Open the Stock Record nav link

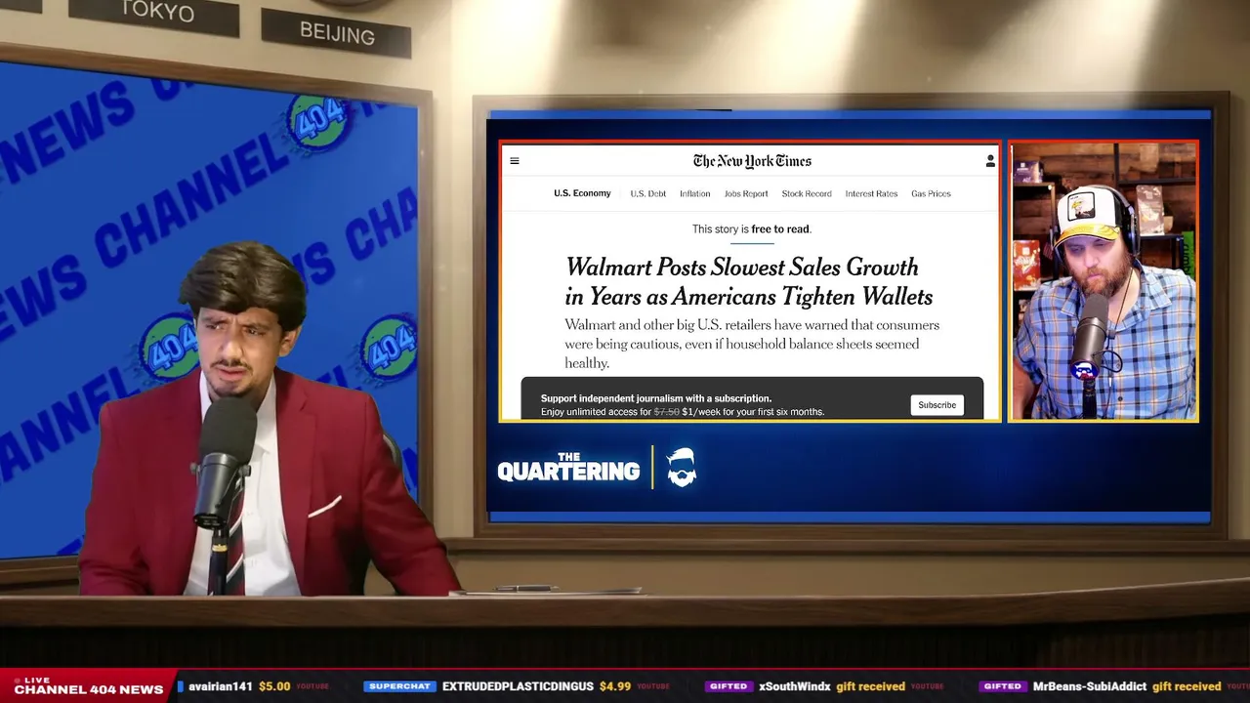coord(807,193)
